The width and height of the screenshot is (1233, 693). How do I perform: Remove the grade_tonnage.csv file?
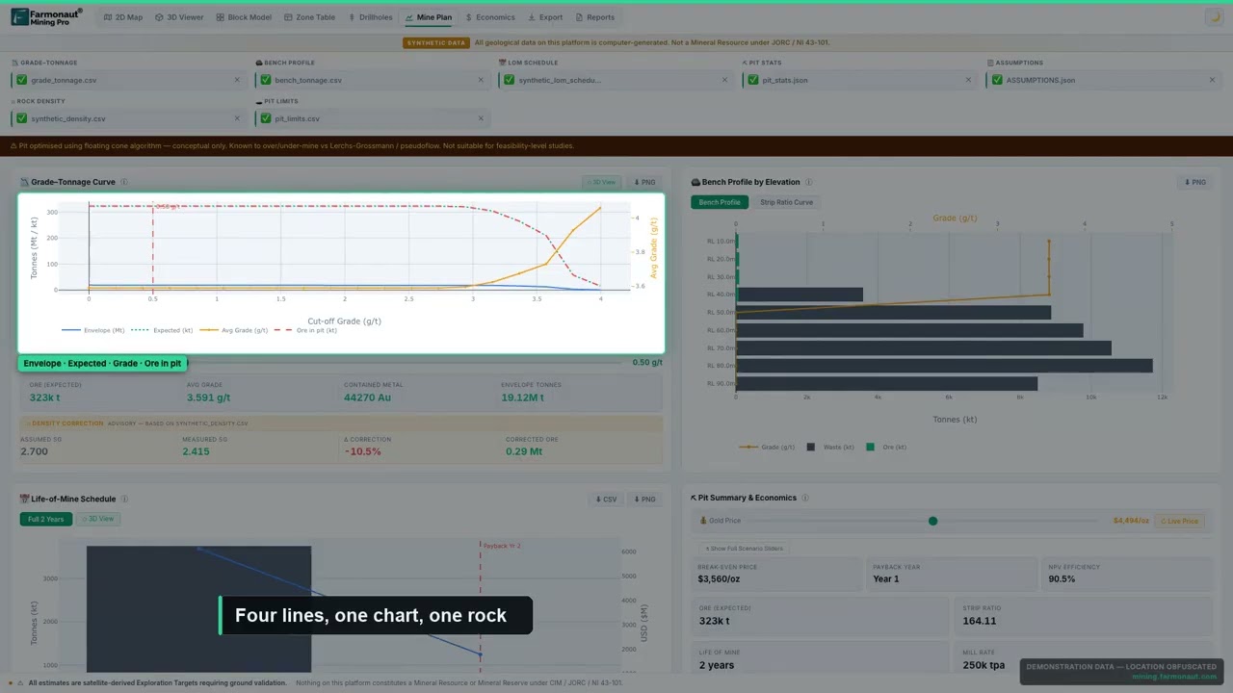click(237, 80)
